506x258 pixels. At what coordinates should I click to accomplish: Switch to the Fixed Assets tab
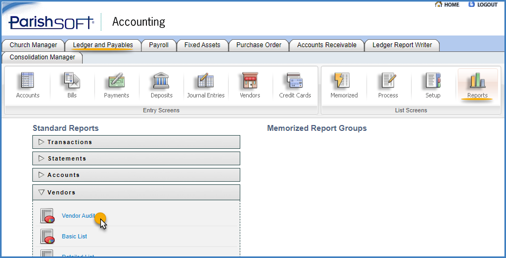click(x=202, y=45)
